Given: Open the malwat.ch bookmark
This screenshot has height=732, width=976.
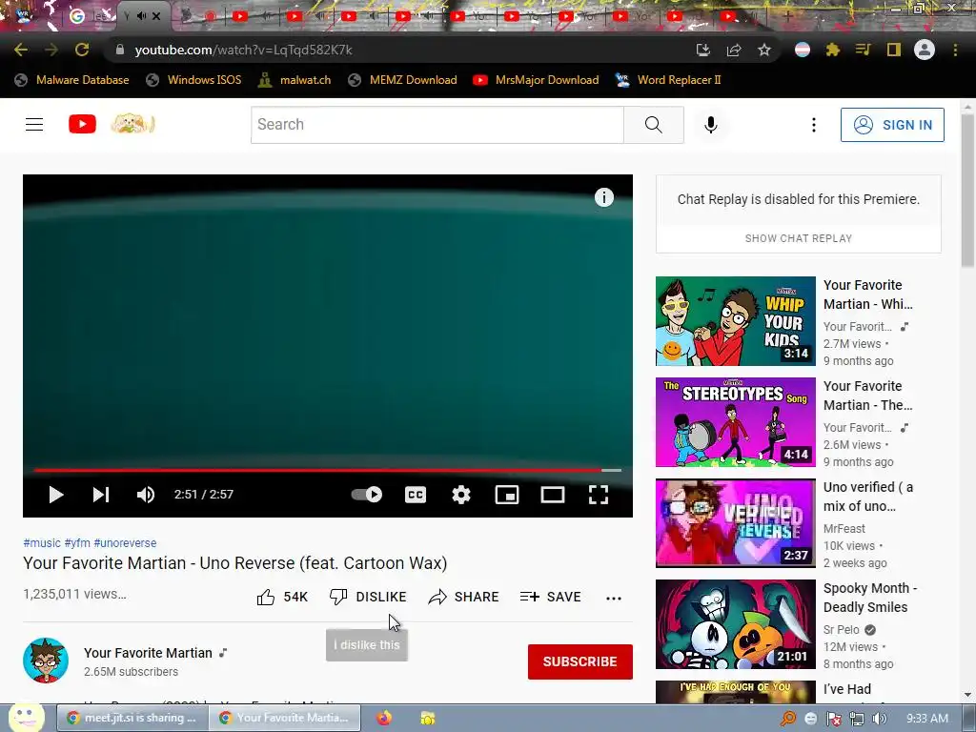Looking at the screenshot, I should (x=295, y=80).
